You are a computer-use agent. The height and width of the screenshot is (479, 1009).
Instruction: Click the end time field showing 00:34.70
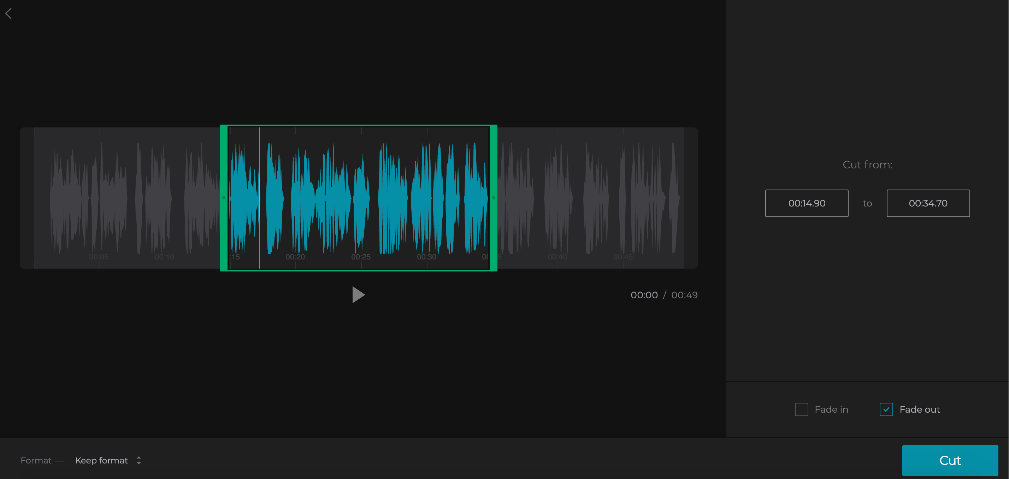tap(928, 203)
